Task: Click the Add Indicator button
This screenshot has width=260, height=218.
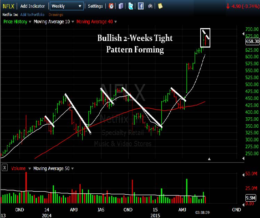Action: point(33,6)
